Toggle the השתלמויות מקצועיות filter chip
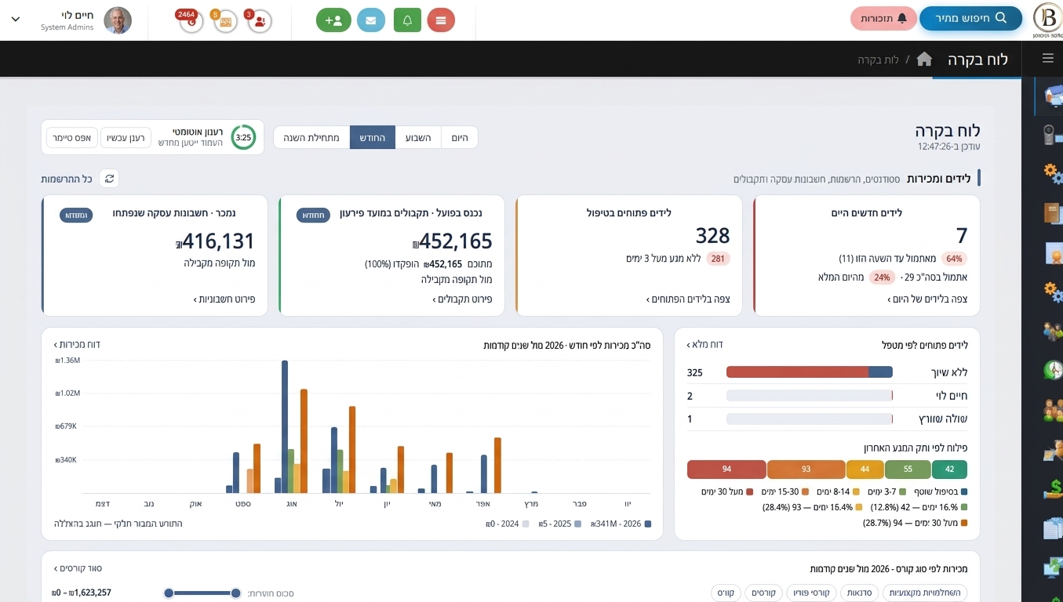 (x=926, y=593)
